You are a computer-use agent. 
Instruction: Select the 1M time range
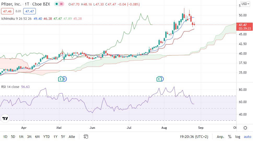tap(21, 137)
